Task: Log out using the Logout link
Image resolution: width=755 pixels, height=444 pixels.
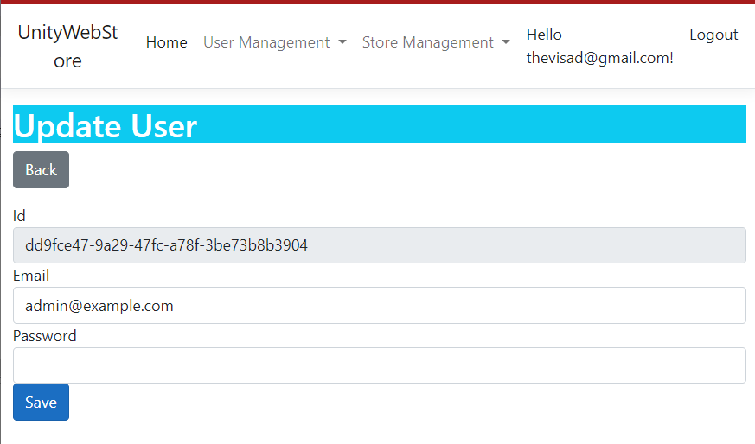Action: pyautogui.click(x=713, y=35)
